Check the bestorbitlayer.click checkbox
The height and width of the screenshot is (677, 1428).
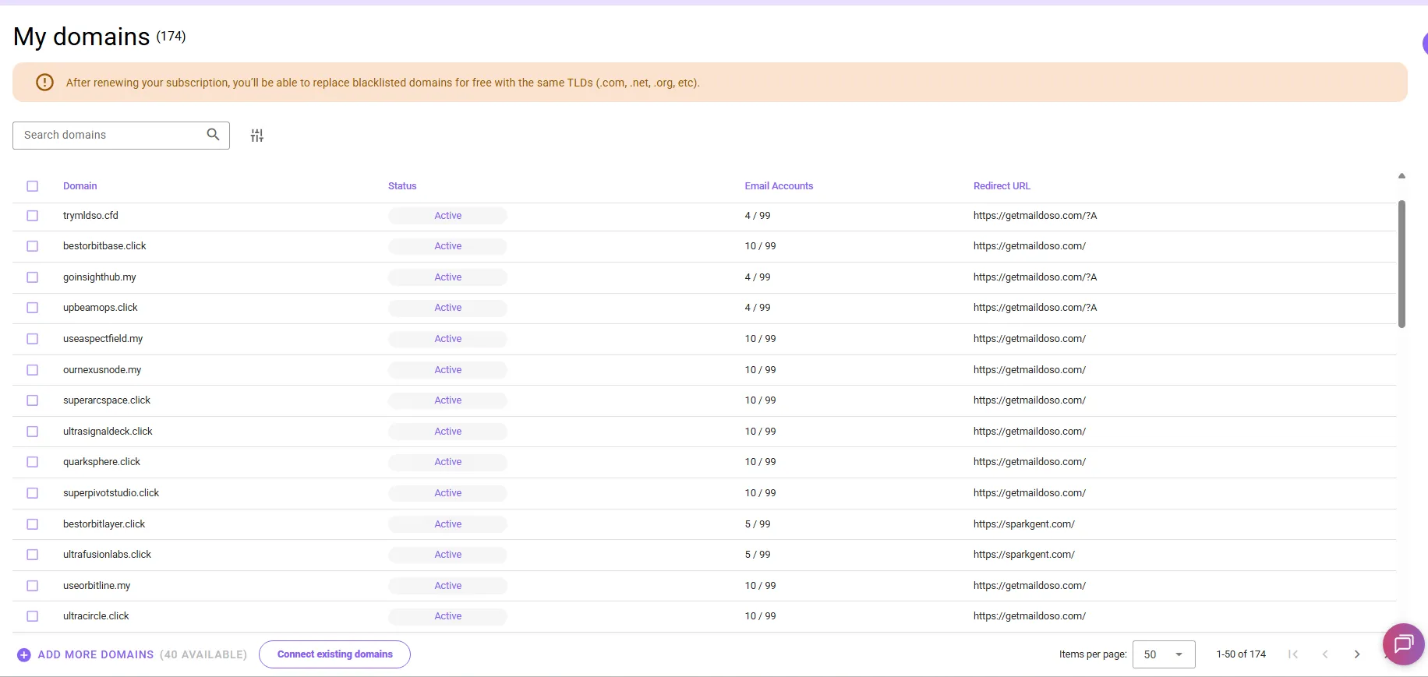coord(32,524)
